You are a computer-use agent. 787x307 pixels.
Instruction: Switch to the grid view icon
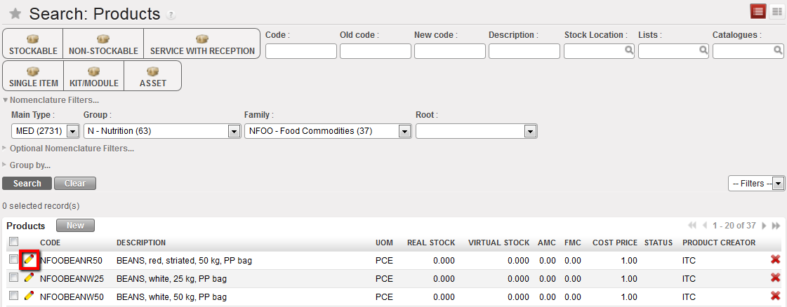[x=776, y=11]
